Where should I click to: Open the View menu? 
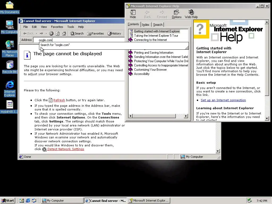tap(44, 27)
